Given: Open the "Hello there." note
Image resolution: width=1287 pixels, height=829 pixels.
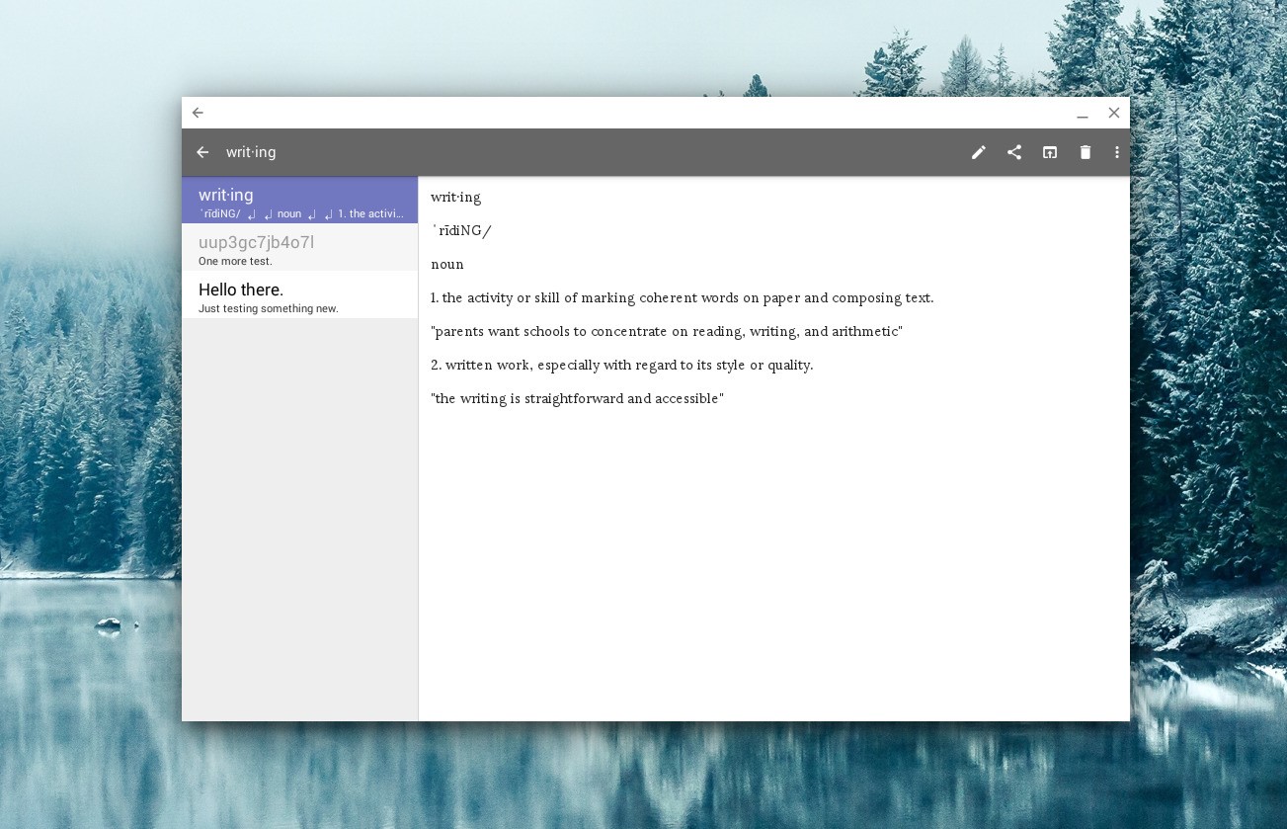Looking at the screenshot, I should point(299,295).
